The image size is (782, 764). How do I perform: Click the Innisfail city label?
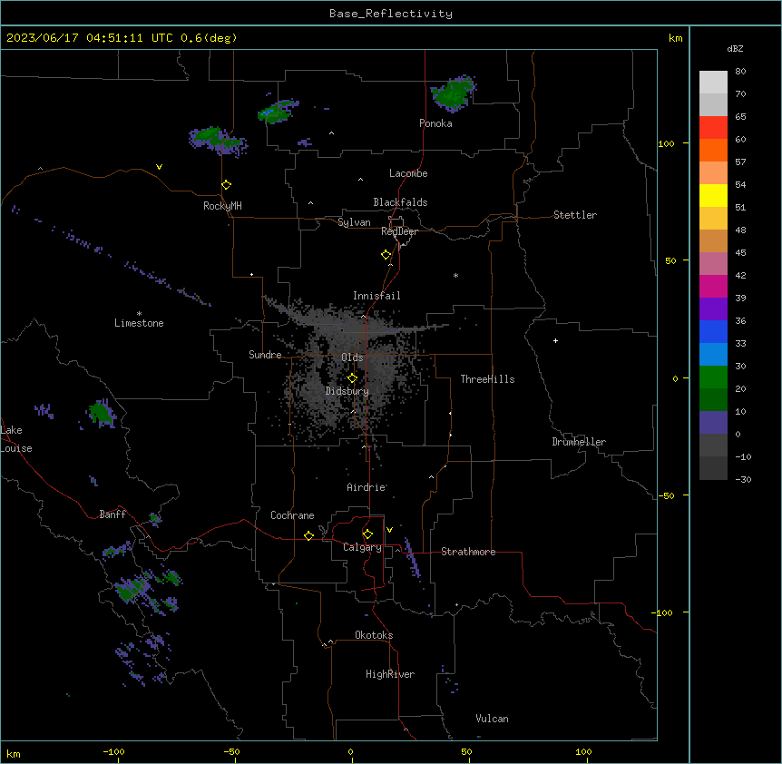(376, 296)
